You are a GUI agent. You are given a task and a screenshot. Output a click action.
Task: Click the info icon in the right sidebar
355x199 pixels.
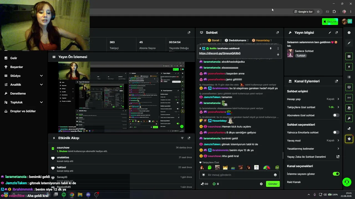pyautogui.click(x=349, y=33)
